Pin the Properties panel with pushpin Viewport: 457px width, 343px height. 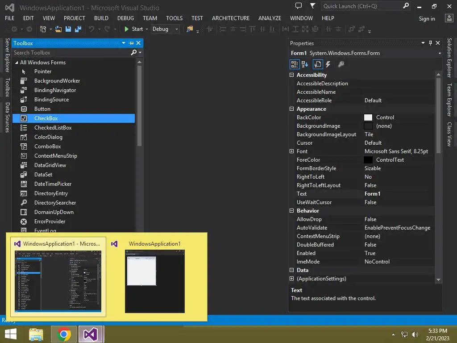point(430,43)
